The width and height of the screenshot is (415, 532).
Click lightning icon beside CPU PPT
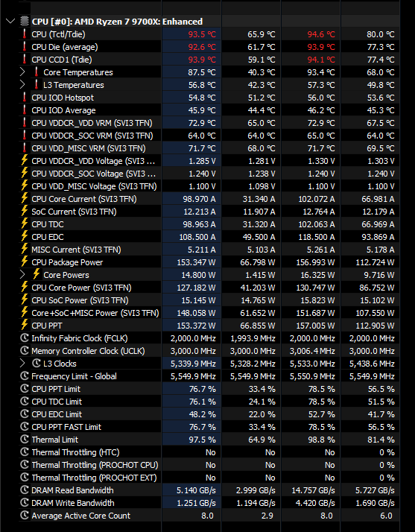(x=24, y=326)
